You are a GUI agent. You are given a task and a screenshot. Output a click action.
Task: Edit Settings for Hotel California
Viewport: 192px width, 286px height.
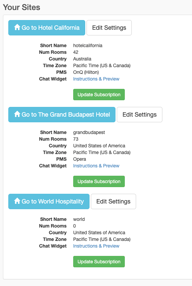[x=109, y=28]
